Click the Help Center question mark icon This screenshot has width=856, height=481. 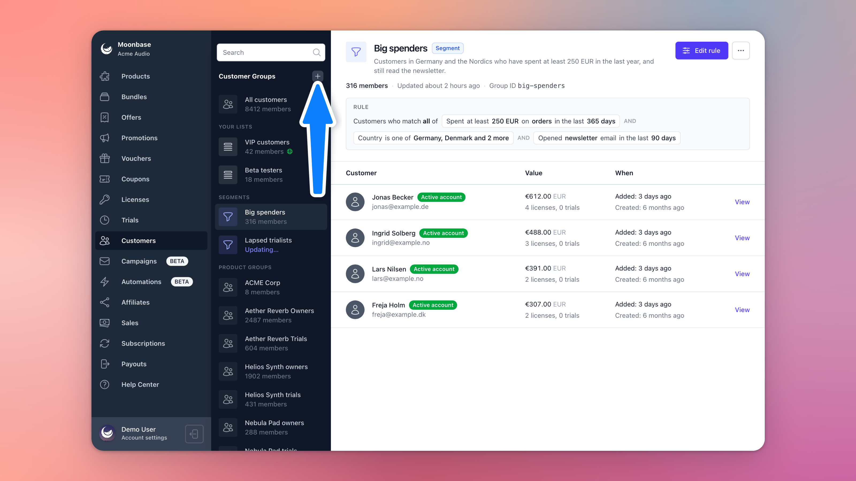point(105,385)
